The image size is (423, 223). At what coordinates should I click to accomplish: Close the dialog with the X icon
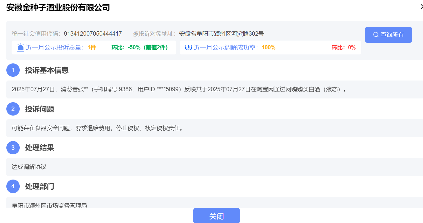[x=422, y=7]
